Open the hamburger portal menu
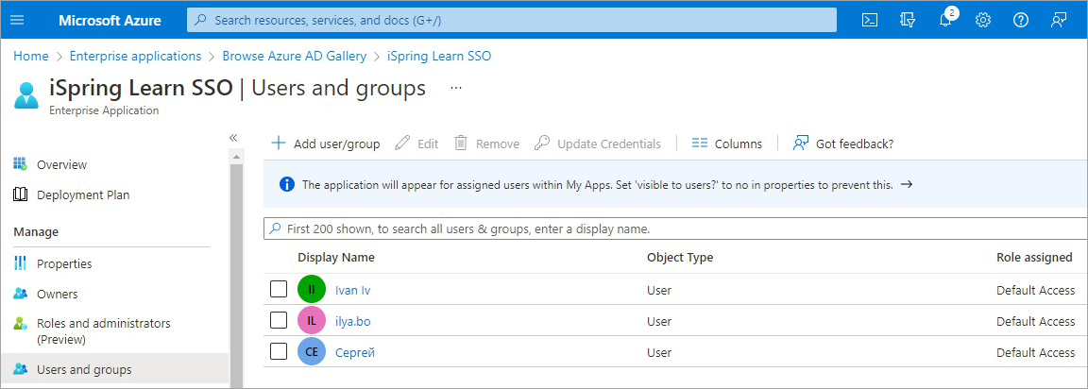Viewport: 1088px width, 389px height. pyautogui.click(x=17, y=20)
